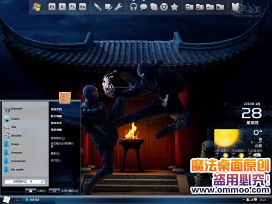Click the large sun on the weather widget

226,138
